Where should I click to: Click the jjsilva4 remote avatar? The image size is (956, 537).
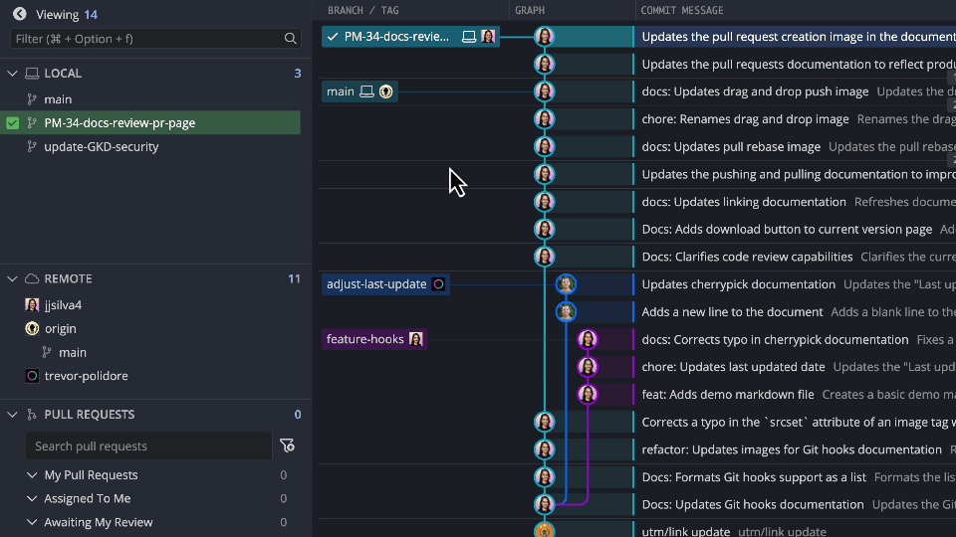[32, 305]
